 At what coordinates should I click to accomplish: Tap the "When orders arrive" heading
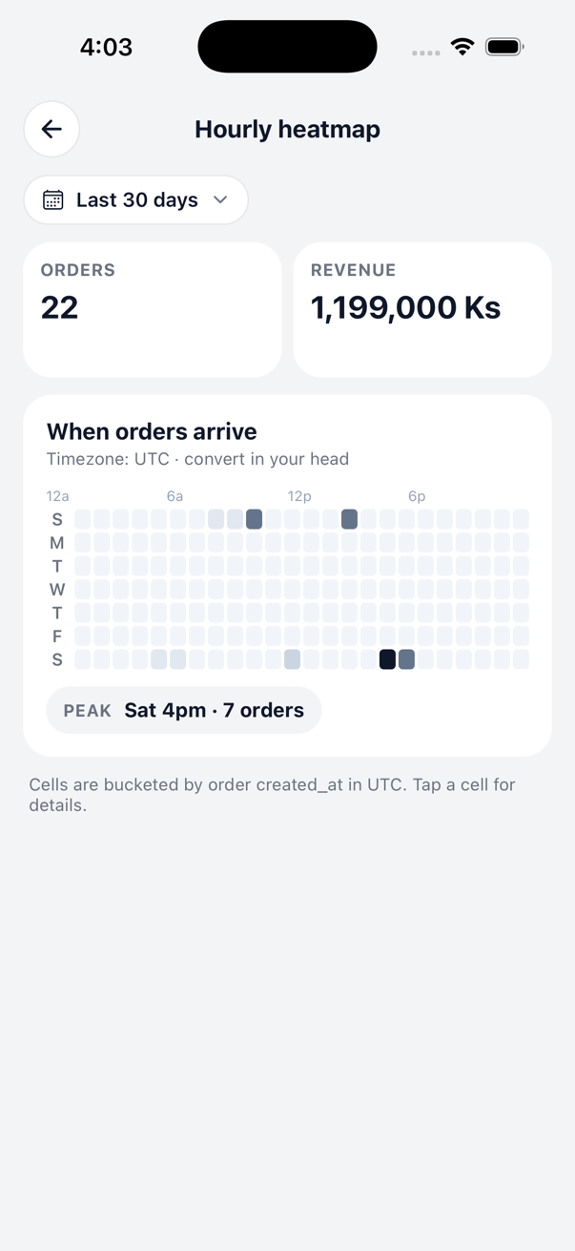point(152,431)
